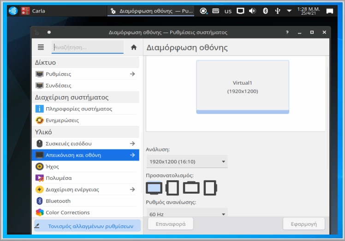
Task: Open the volume tray icon
Action: tap(252, 11)
